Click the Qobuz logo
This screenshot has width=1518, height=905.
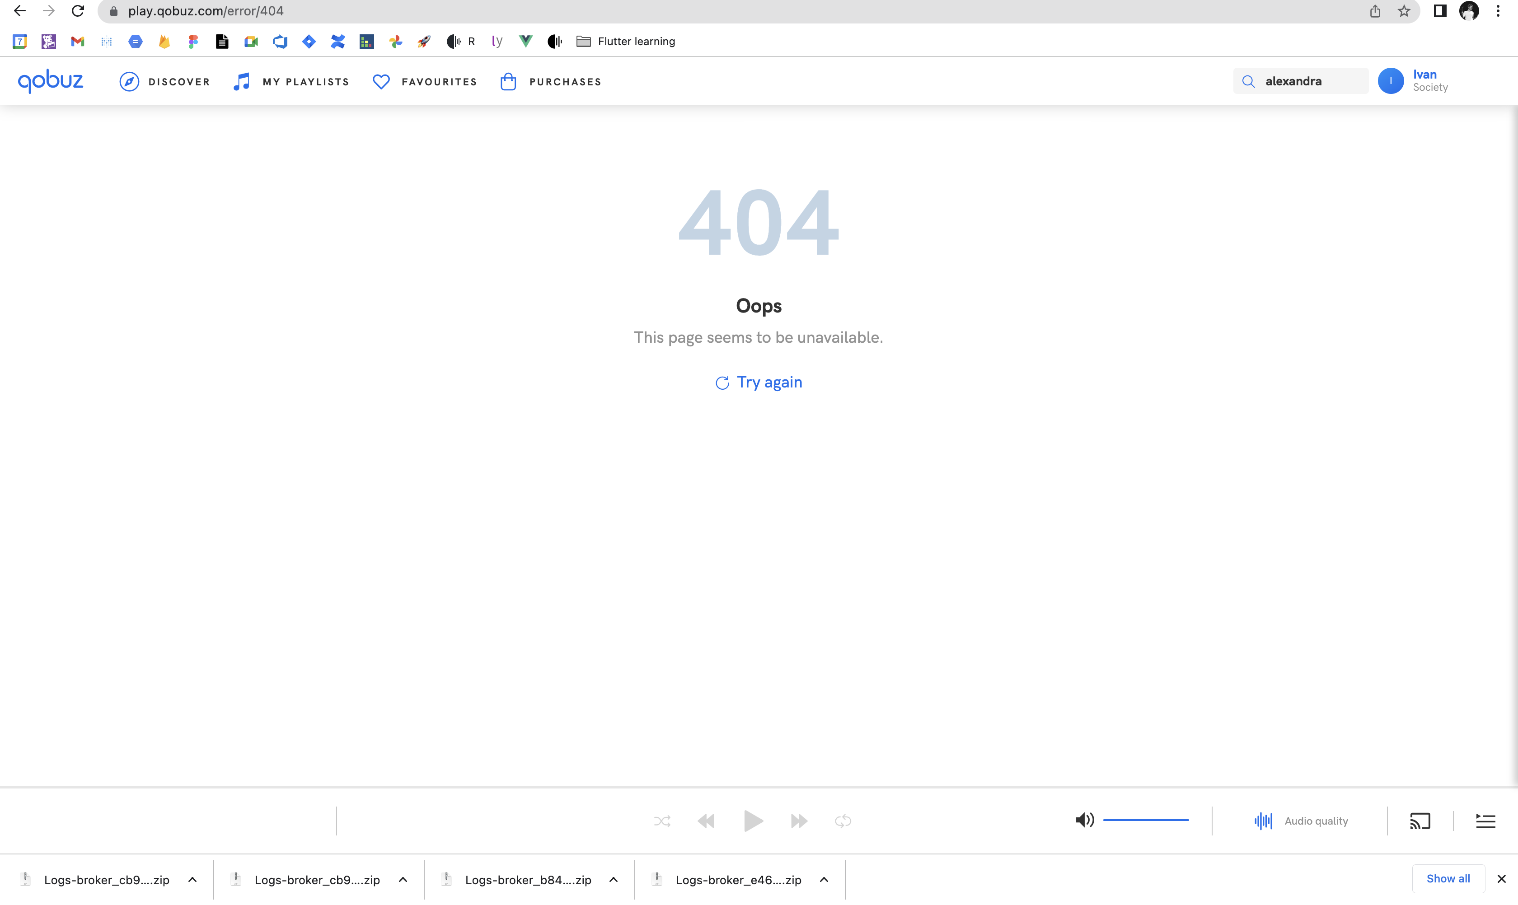tap(51, 80)
